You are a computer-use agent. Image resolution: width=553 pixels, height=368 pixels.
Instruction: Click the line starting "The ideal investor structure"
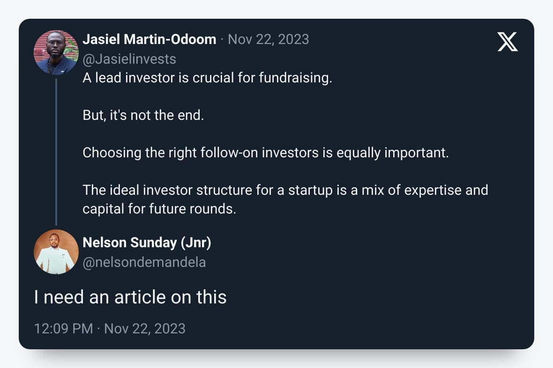click(285, 190)
